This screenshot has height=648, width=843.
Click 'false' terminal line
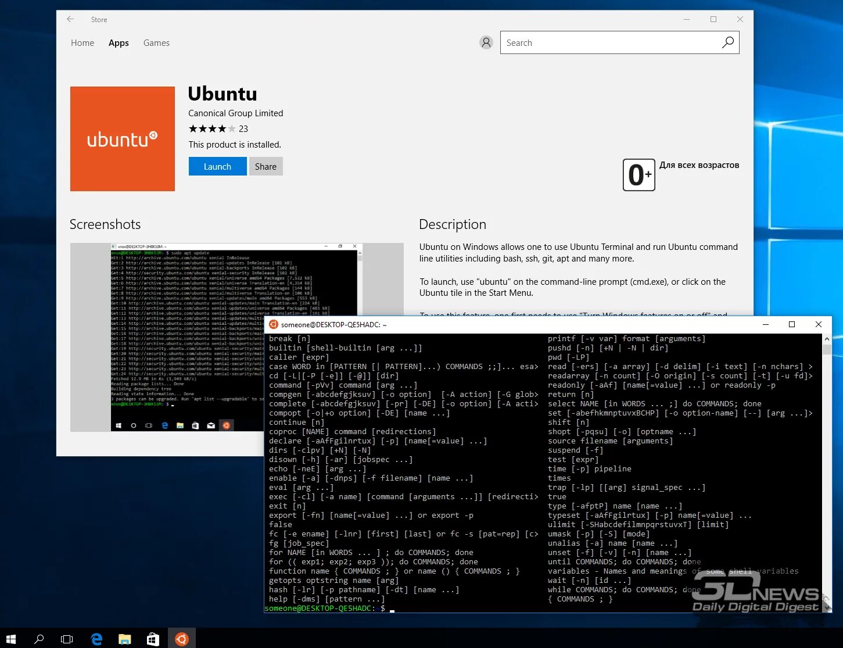281,525
